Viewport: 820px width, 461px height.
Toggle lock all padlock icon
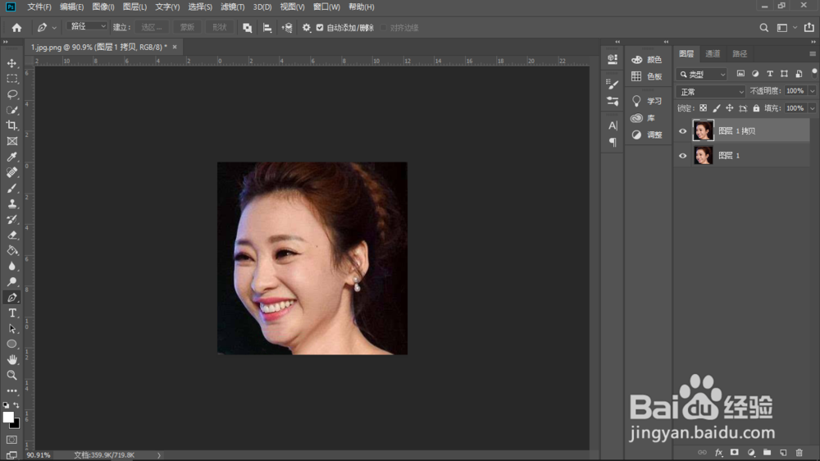click(x=756, y=108)
